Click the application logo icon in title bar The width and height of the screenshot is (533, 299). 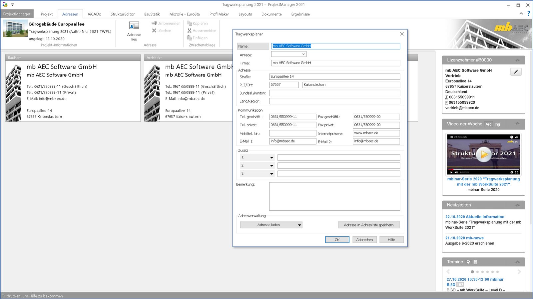(x=5, y=5)
